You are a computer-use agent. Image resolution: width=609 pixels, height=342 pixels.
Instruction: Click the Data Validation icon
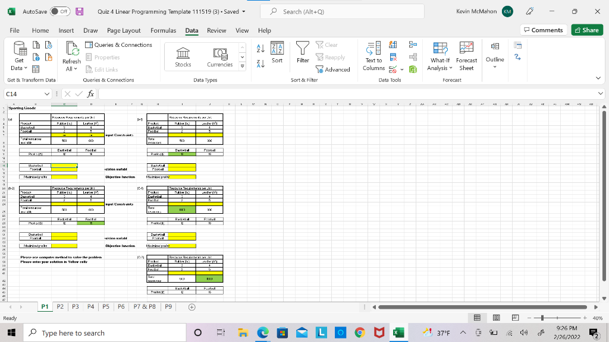[x=393, y=69]
